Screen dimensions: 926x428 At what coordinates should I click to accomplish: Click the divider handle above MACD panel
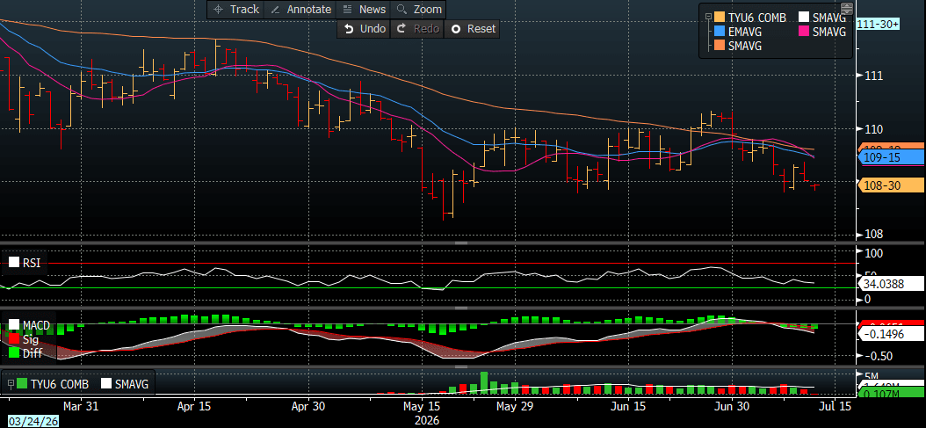coord(461,308)
